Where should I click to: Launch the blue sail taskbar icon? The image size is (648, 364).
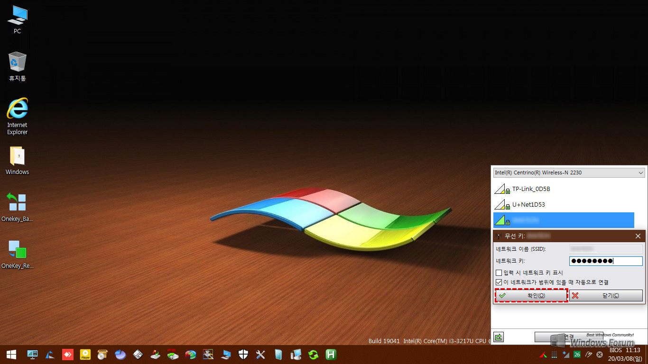tap(50, 354)
